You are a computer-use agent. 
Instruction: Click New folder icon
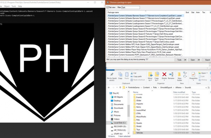point(179,74)
